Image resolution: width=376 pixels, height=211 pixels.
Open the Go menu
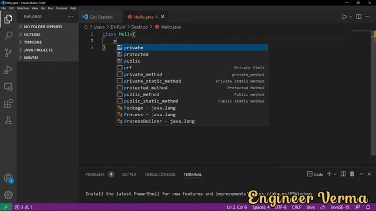coord(43,8)
